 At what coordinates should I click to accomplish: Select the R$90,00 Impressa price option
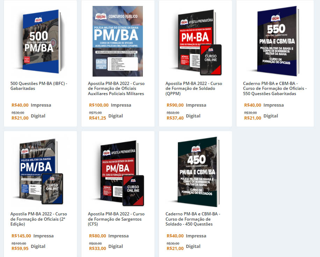click(186, 105)
